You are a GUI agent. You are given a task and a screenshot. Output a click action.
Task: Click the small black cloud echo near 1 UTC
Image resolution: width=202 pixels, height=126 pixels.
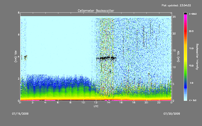pos(26,57)
